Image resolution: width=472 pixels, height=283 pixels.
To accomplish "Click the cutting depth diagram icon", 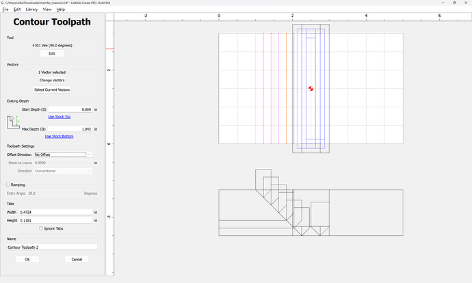I will pos(13,123).
